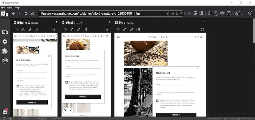
Task: Open user preferences gear in sidebar
Action: (x=5, y=42)
